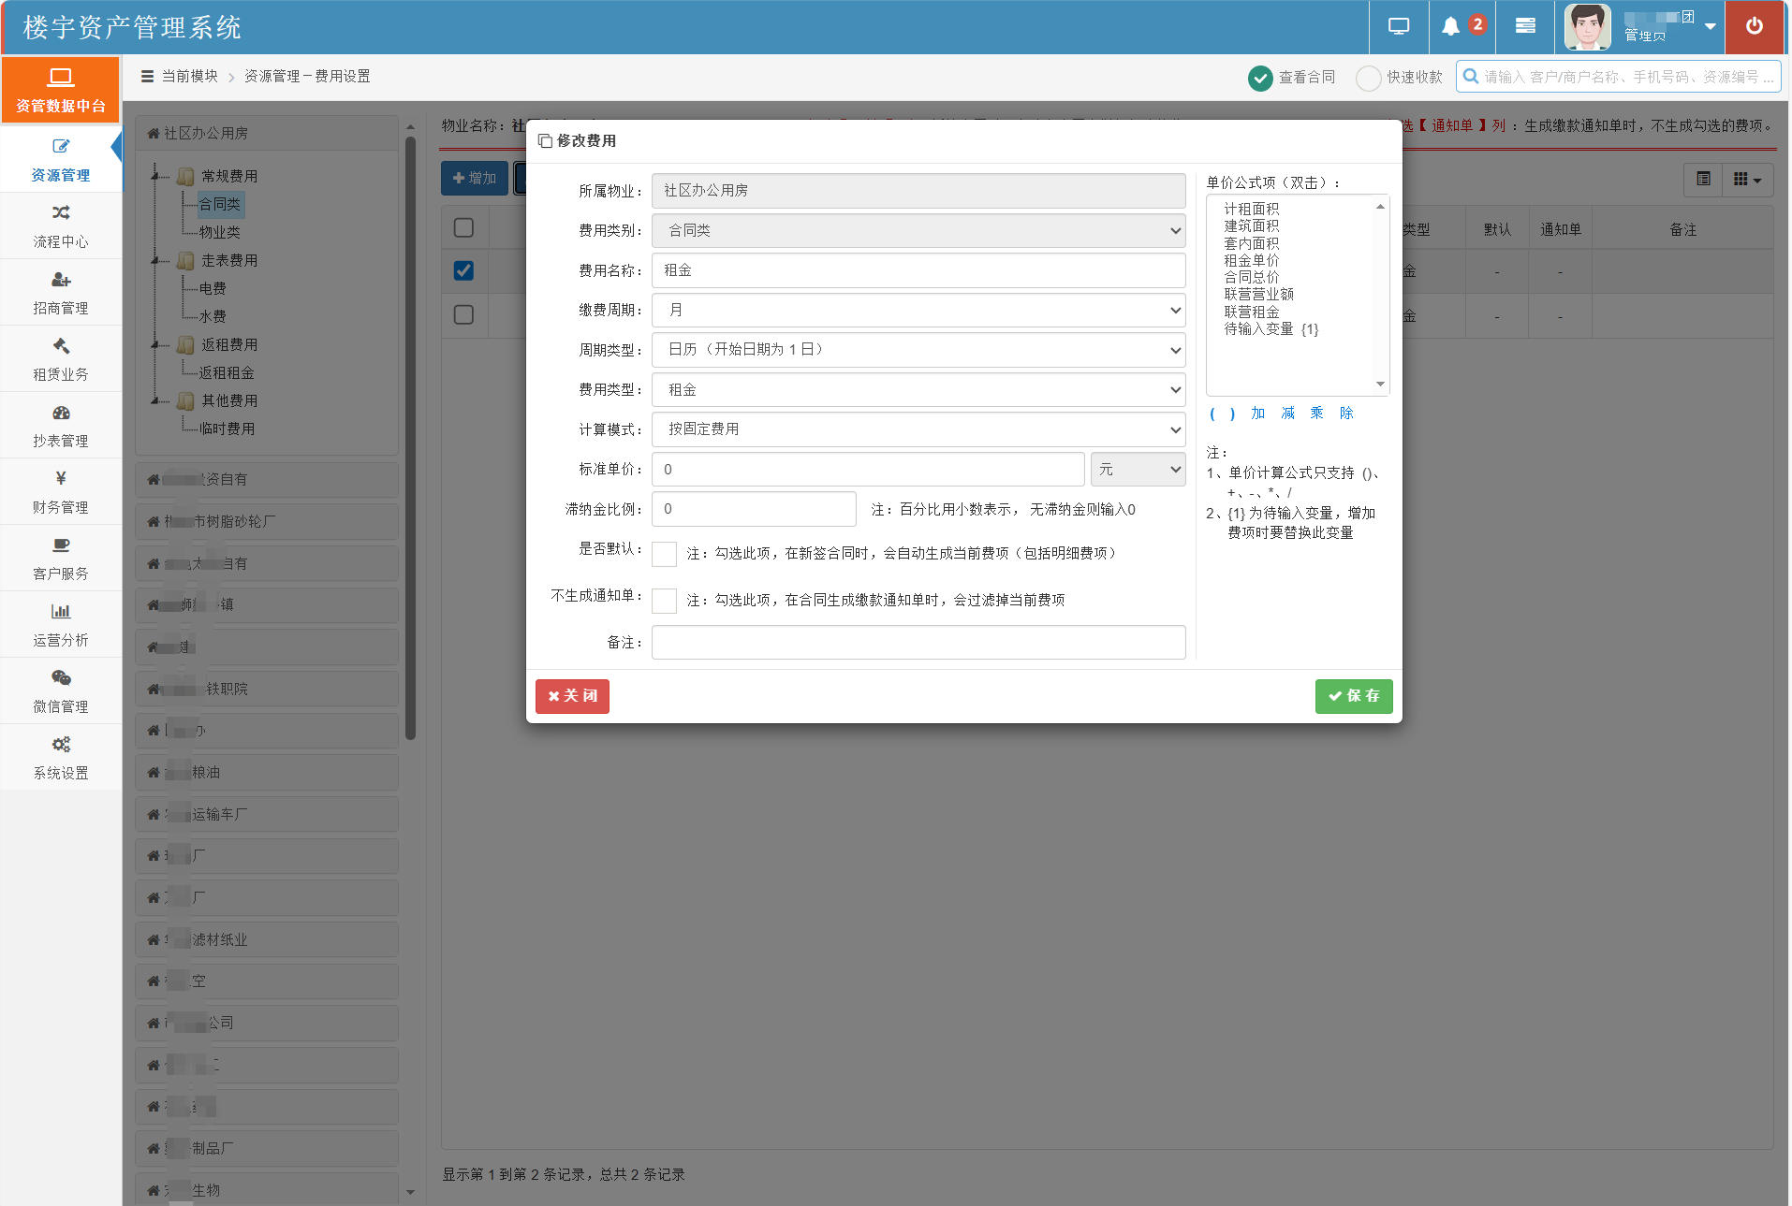
Task: Click the hamburger menu icon beside 当前模块
Action: (147, 77)
